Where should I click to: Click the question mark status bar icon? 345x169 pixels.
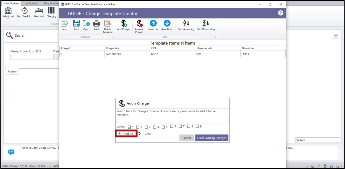tap(319, 166)
